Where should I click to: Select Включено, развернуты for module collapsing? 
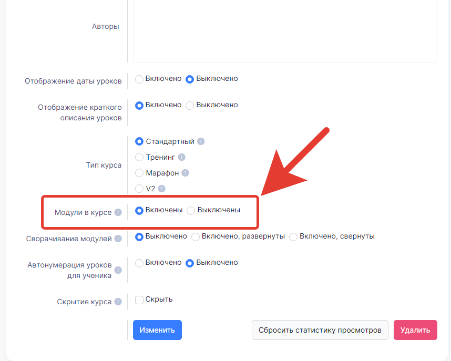point(196,237)
